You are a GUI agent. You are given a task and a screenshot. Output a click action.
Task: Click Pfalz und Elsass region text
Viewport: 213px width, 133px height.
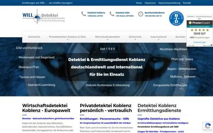[x=182, y=59]
